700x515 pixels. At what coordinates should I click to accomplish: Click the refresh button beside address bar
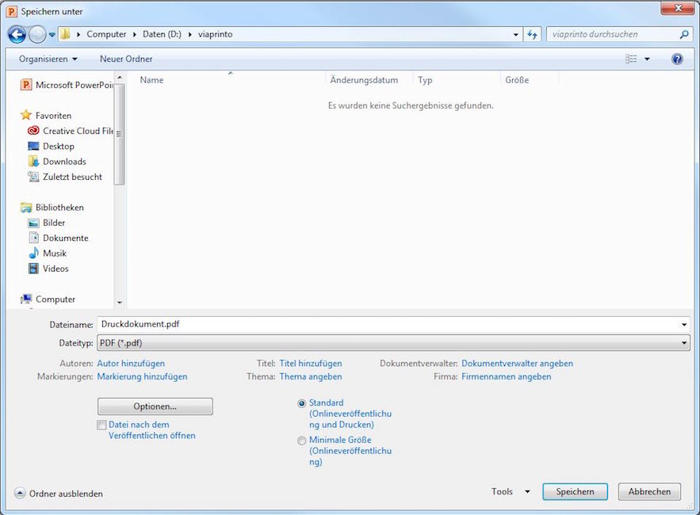pos(532,34)
